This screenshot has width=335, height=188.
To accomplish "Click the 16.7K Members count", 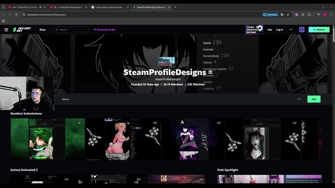I will pyautogui.click(x=173, y=84).
